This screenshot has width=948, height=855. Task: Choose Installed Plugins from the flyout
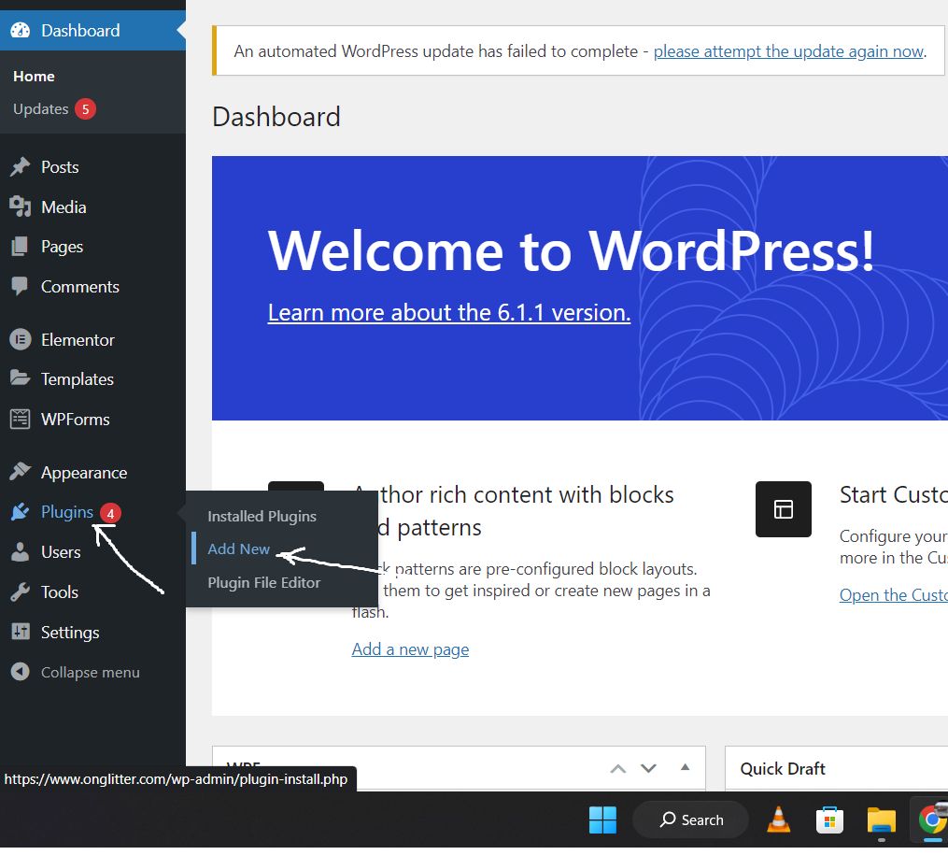262,517
